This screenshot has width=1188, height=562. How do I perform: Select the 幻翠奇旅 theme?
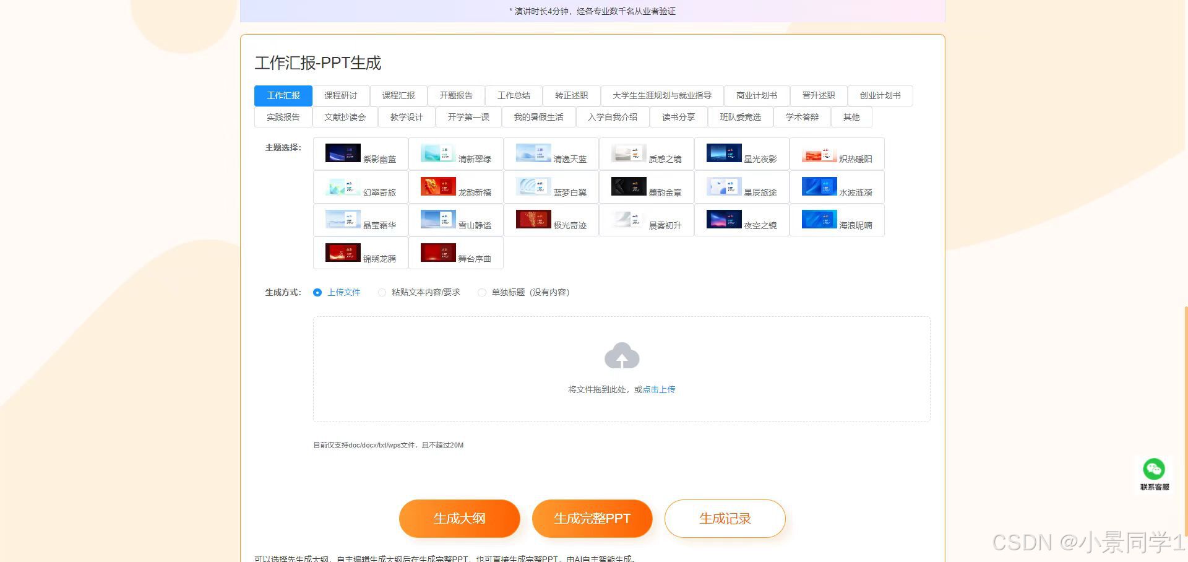(x=361, y=187)
